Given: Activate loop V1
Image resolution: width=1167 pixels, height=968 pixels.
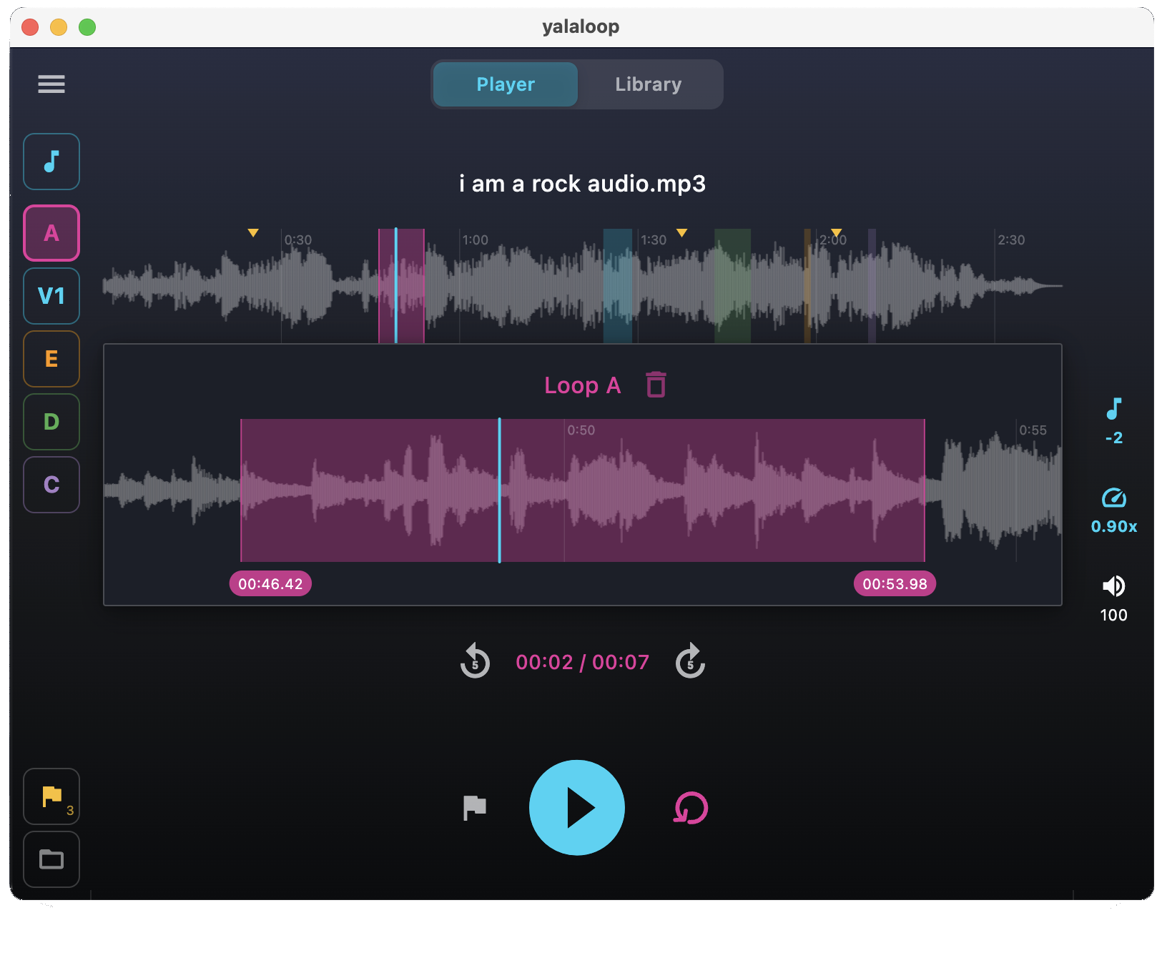Looking at the screenshot, I should click(51, 296).
